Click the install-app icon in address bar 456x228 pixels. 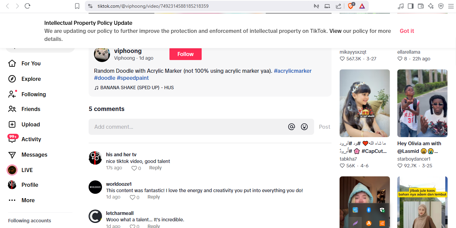pyautogui.click(x=327, y=6)
